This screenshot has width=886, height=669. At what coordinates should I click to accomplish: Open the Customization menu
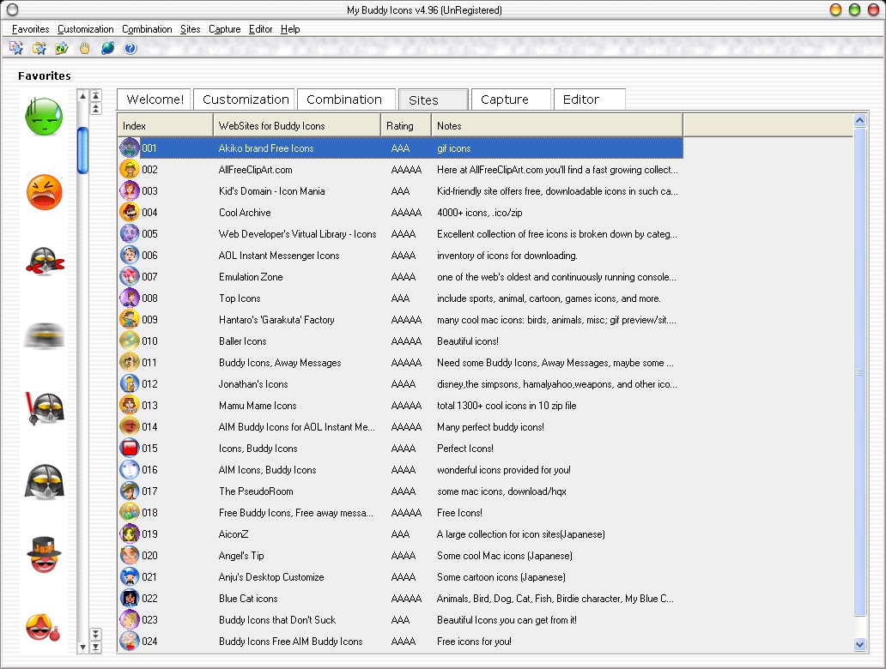coord(85,29)
